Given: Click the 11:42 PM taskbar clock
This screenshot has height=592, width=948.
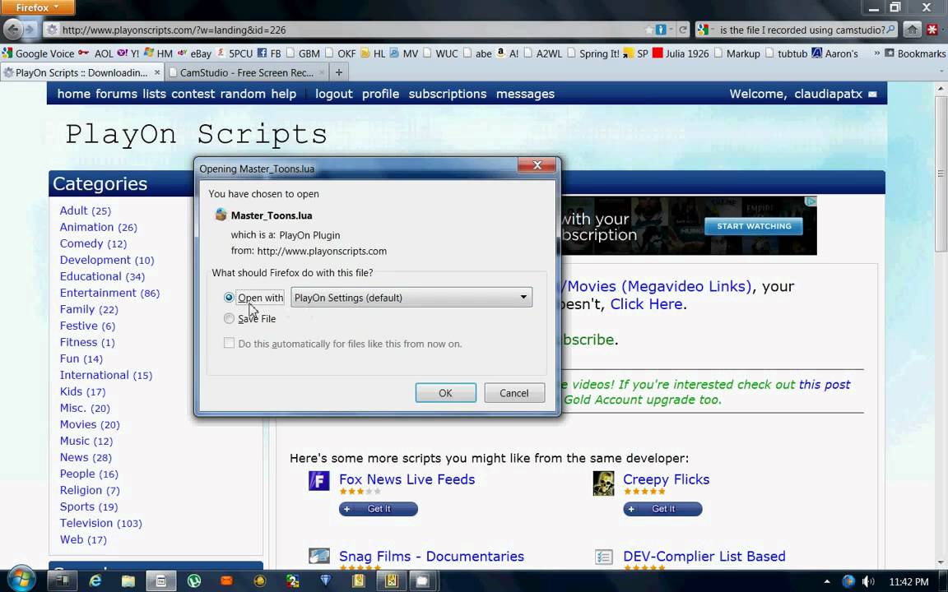Looking at the screenshot, I should 908,582.
